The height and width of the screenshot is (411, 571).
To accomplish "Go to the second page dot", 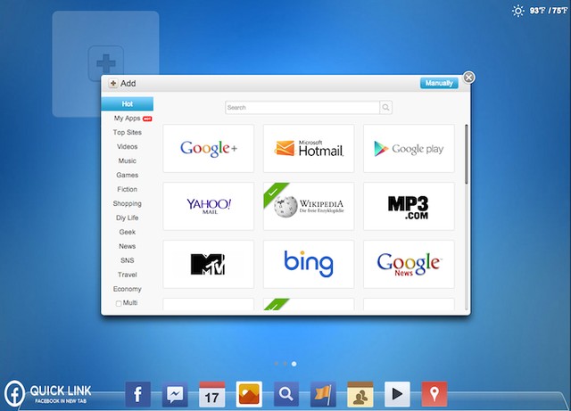I will [x=285, y=364].
